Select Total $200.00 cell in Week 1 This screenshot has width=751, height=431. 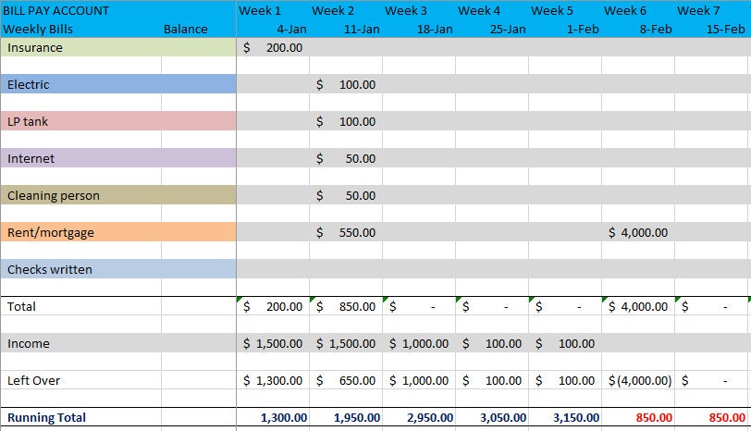click(273, 306)
